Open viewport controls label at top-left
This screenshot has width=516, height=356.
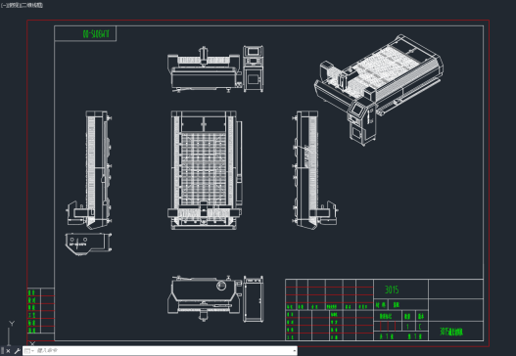[x=23, y=5]
